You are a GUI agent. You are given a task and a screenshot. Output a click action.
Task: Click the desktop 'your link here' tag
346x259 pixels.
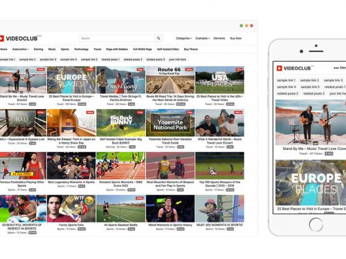pyautogui.click(x=177, y=59)
